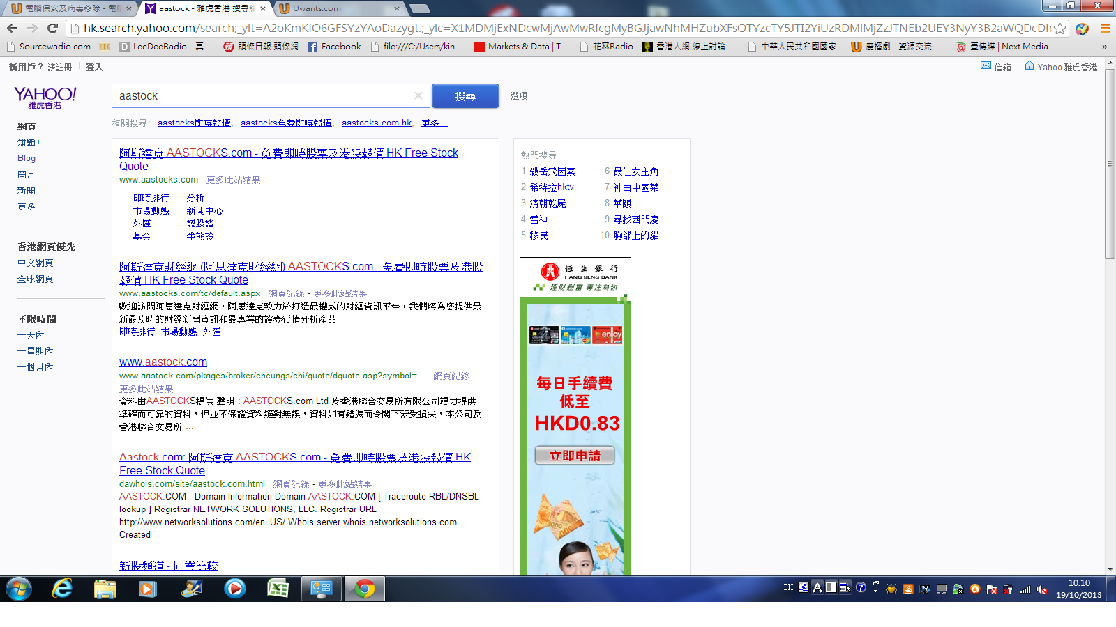1116x627 pixels.
Task: Click 立即申請 on the Hang Seng ad
Action: click(x=575, y=456)
